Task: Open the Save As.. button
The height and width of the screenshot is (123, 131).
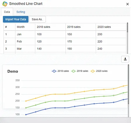Action: 38,19
